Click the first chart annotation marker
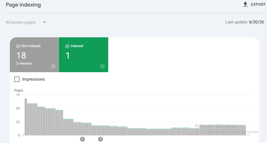The image size is (267, 143). [x=83, y=139]
